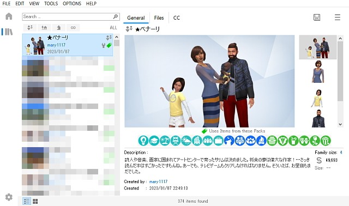The width and height of the screenshot is (349, 206).
Task: Click the graduation cap pack icon
Action: click(x=154, y=141)
